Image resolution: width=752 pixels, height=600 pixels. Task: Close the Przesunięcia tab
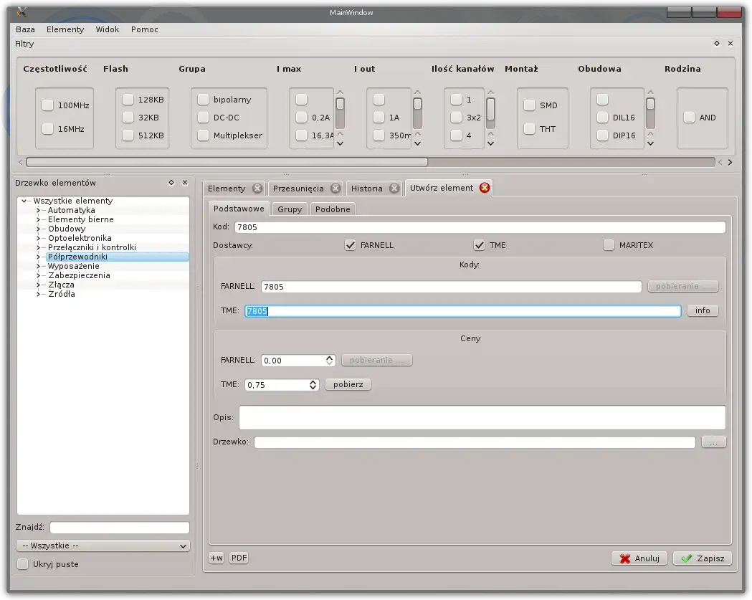tap(335, 189)
